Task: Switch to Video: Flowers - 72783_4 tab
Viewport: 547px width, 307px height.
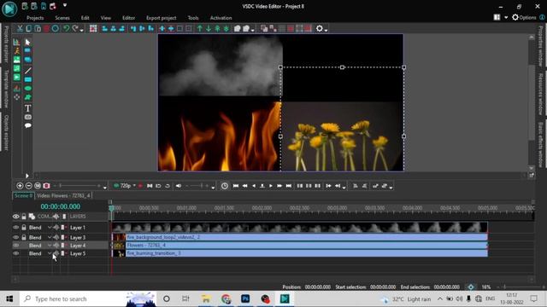Action: click(x=63, y=195)
